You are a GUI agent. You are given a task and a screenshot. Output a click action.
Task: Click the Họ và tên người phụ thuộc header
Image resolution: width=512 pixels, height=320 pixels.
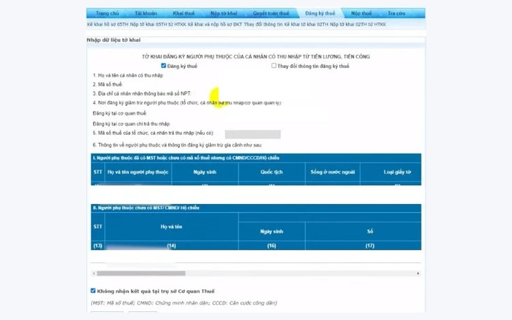click(x=138, y=172)
